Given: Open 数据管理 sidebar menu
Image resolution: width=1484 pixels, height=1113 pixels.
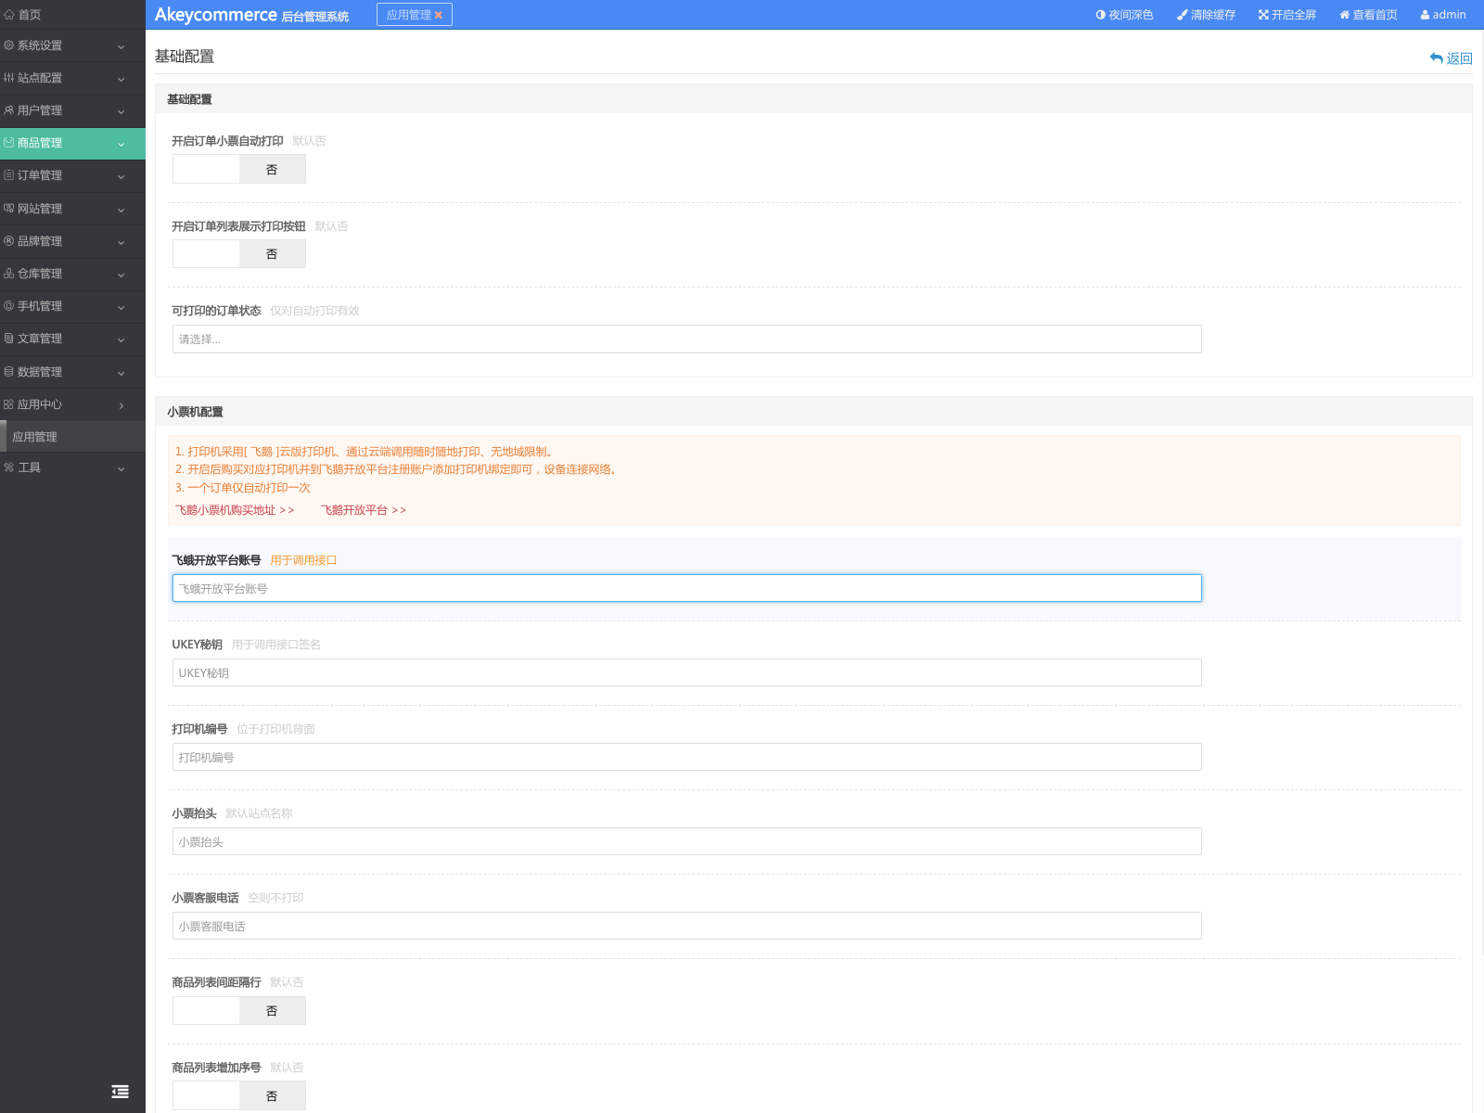Looking at the screenshot, I should (x=72, y=372).
